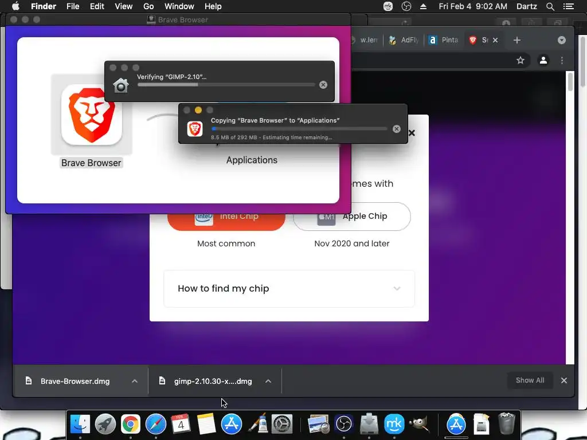
Task: Switch to the w.len tab
Action: [366, 40]
